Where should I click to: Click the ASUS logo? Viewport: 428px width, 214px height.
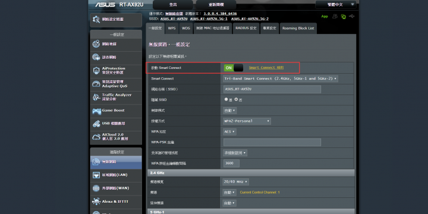105,5
